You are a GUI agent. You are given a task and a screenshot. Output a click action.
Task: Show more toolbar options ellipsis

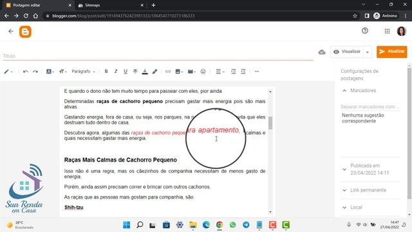257,72
